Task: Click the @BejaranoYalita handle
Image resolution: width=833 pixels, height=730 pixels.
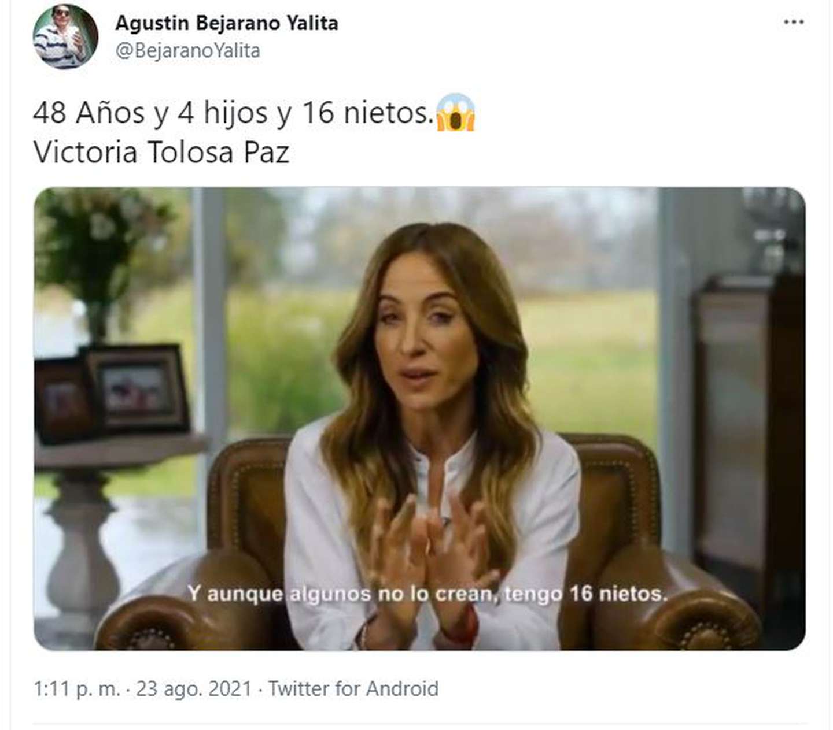Action: 188,51
